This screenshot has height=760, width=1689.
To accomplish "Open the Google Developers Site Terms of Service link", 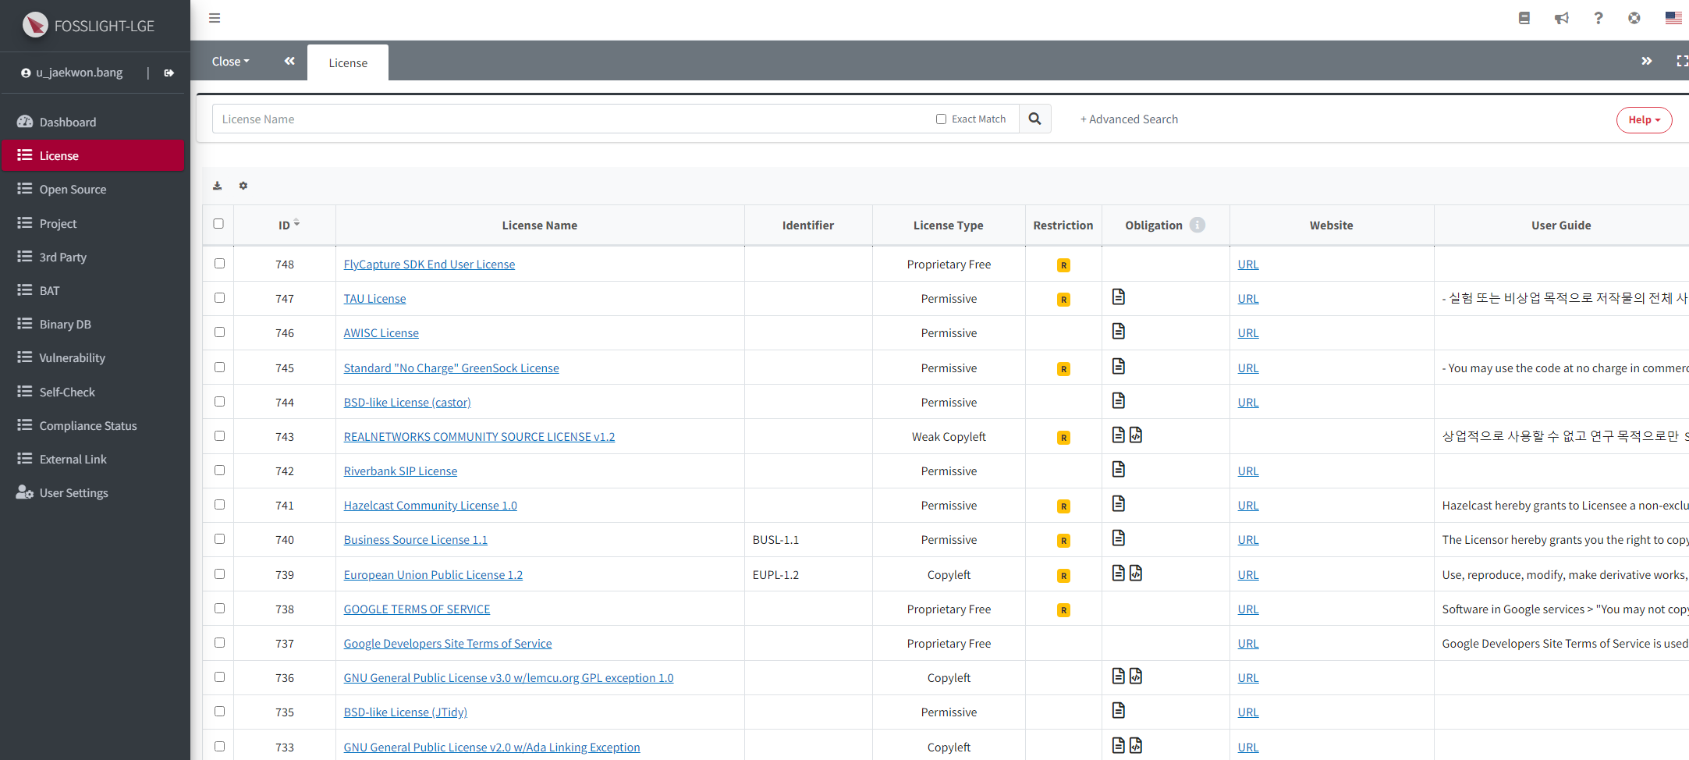I will pos(448,644).
